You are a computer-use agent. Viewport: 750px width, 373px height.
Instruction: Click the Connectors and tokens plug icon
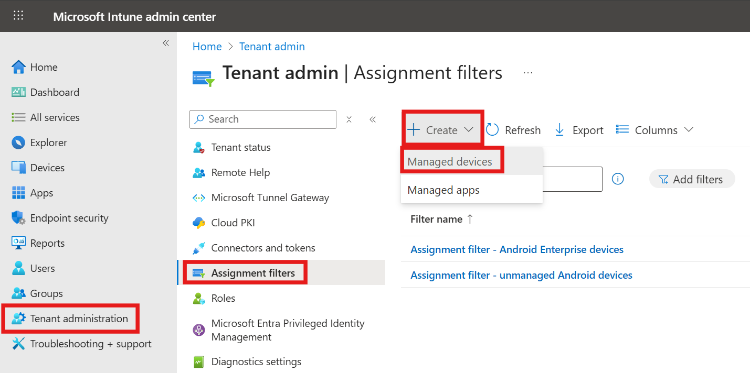(x=199, y=248)
